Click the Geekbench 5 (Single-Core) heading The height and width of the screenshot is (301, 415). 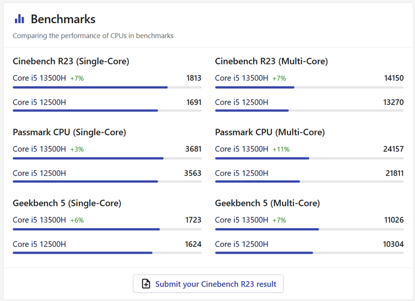[x=67, y=203]
